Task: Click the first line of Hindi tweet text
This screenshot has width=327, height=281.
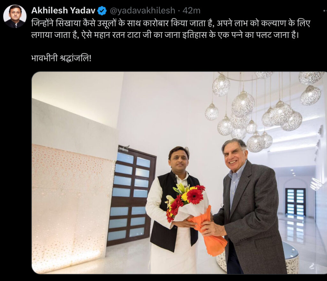Action: 171,24
